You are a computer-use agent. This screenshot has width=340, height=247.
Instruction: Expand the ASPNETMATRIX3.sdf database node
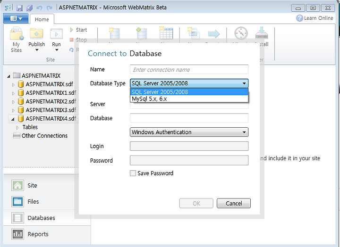tap(13, 111)
